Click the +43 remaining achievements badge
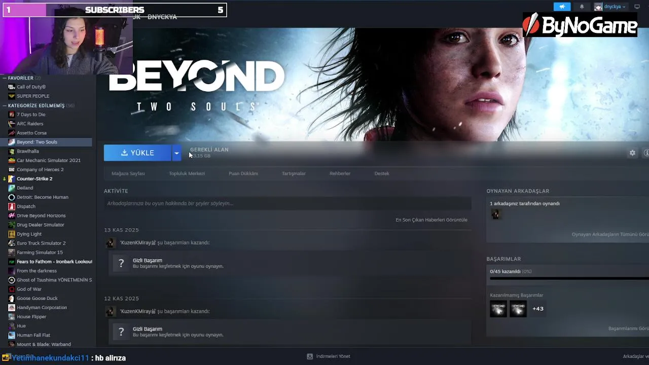Viewport: 649px width, 365px height. coord(538,309)
